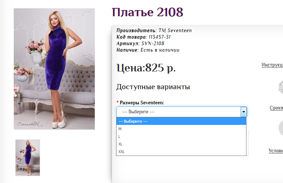Viewport: 283px width, 183px height.
Task: Click the Цена:825 р. price text
Action: [x=146, y=68]
